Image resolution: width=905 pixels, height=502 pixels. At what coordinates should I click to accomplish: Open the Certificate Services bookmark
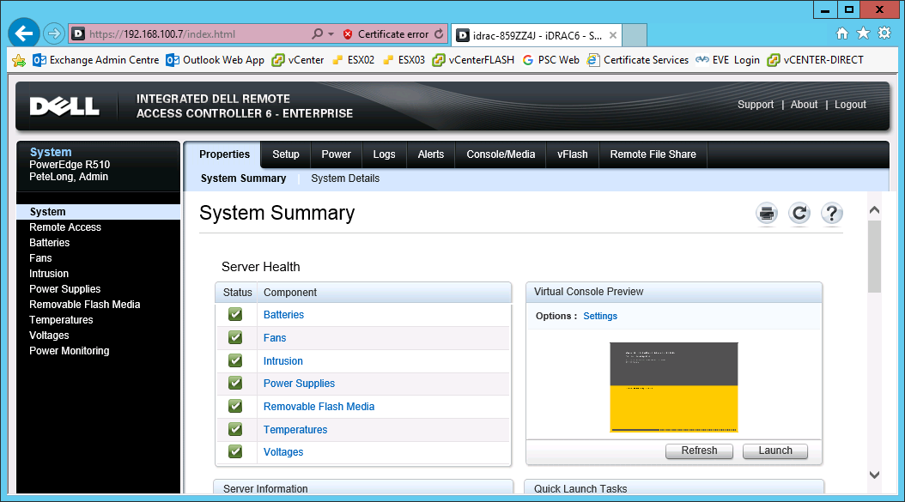pos(638,60)
